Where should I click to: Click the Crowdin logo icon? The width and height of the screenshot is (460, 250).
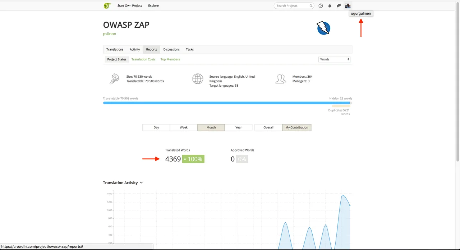point(107,6)
